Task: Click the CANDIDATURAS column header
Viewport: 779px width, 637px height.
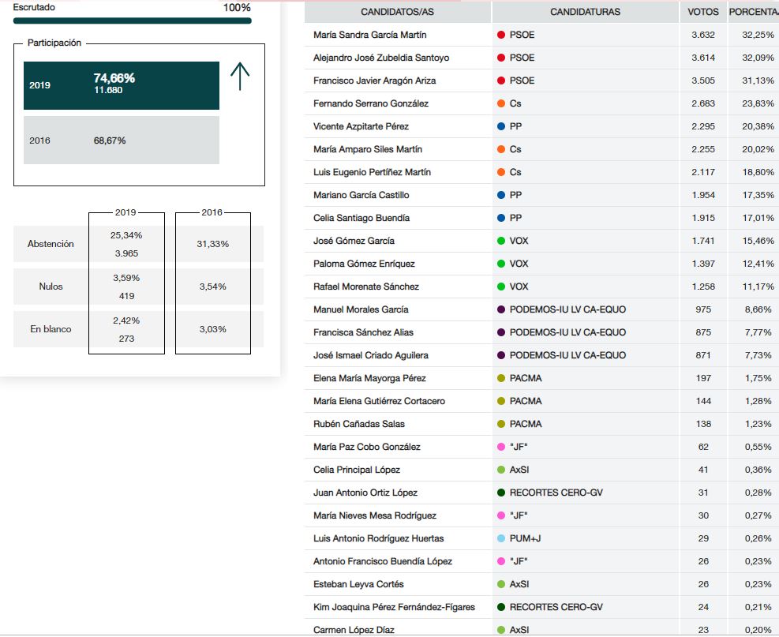Action: [x=585, y=12]
